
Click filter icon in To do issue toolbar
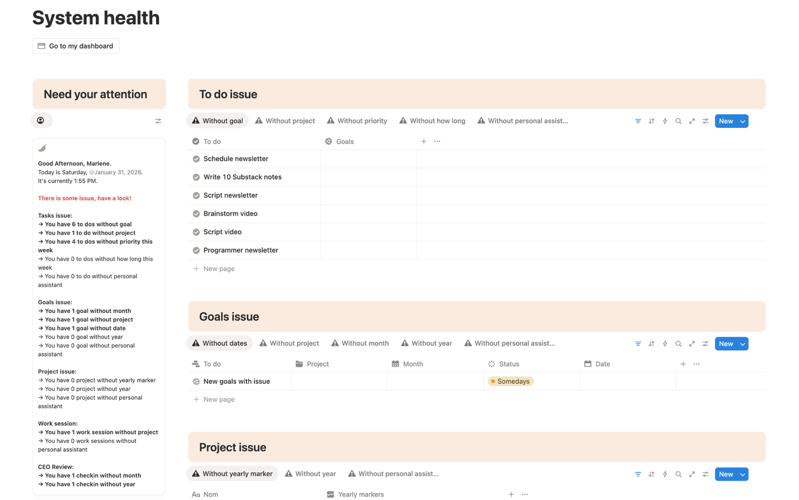[x=638, y=121]
